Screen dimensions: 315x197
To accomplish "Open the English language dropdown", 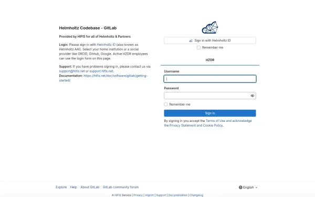I will 248,188.
